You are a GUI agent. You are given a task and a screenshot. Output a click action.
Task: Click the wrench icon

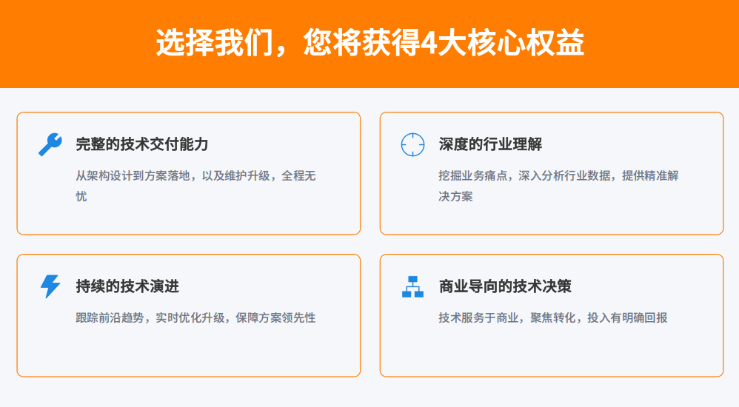click(50, 144)
